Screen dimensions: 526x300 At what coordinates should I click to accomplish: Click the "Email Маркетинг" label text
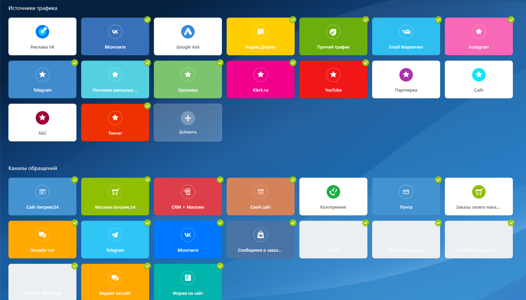click(406, 47)
